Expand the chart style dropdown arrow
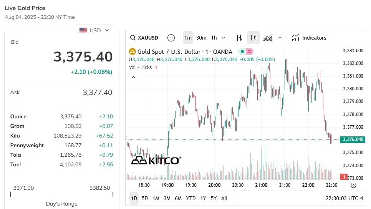371x209 pixels. [x=280, y=38]
